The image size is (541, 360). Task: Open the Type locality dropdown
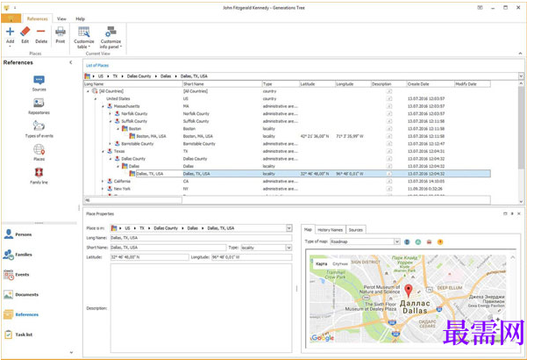coord(288,248)
